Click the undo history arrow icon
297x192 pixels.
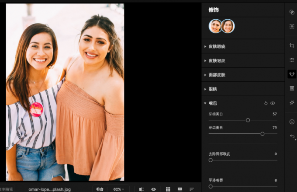(x=292, y=136)
